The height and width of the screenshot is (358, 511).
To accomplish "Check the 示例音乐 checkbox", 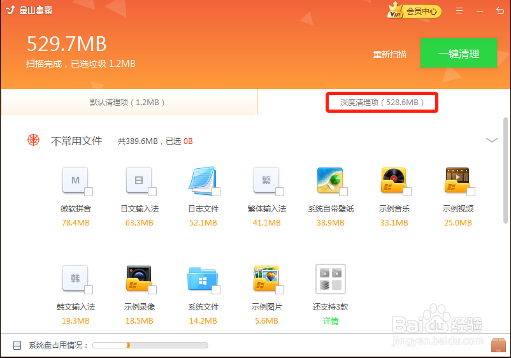I will tap(407, 192).
